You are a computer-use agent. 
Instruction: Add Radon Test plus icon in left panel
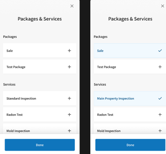click(69, 114)
